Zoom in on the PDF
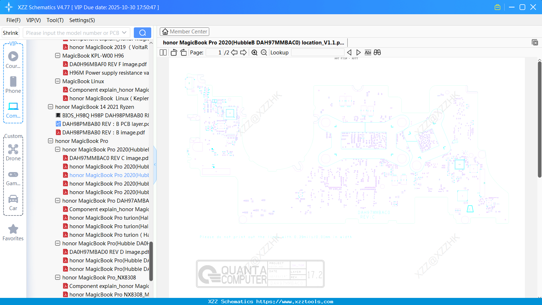 [254, 52]
